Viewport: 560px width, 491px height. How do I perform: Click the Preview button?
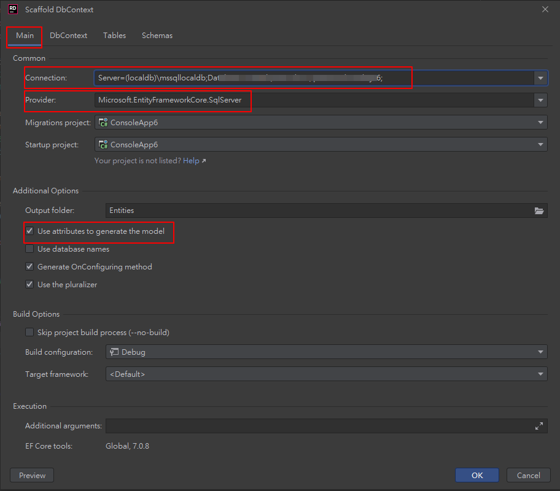point(32,475)
